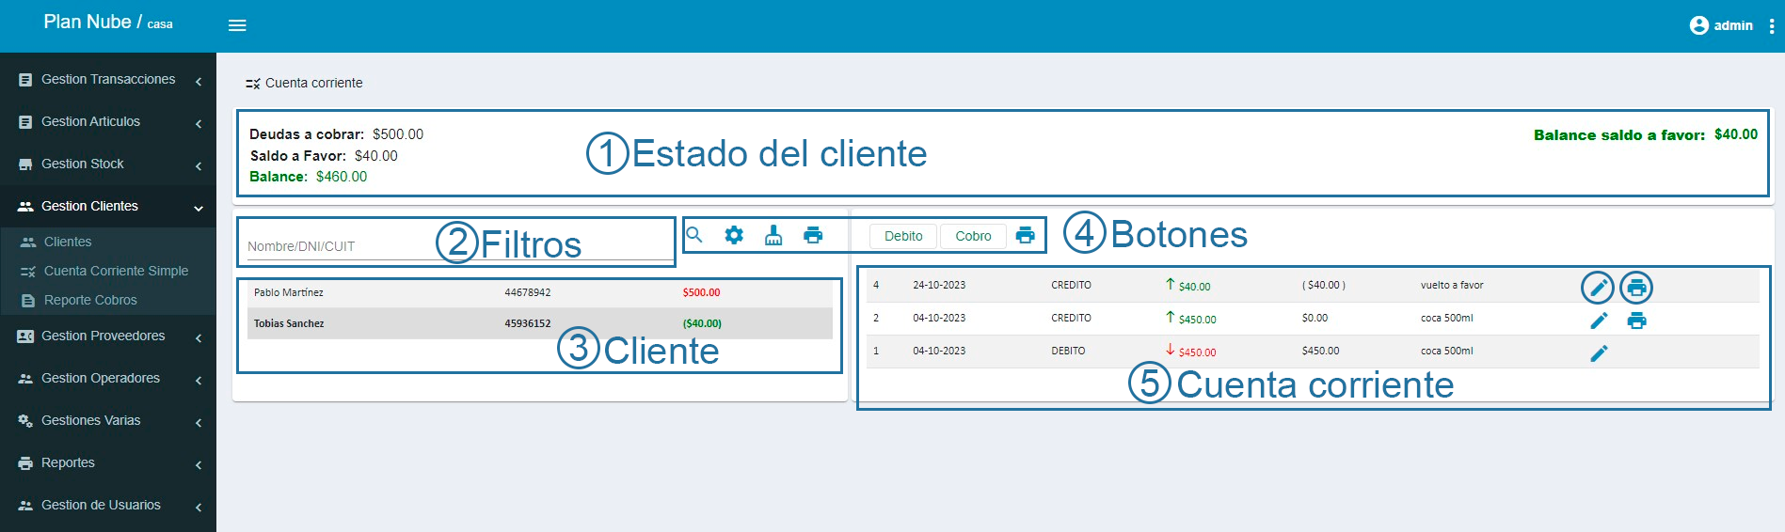
Task: Click the Reportes printer icon in sidebar
Action: coord(25,463)
